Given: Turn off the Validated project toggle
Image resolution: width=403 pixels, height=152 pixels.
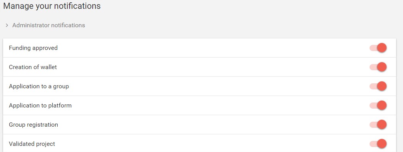Looking at the screenshot, I should click(x=378, y=144).
